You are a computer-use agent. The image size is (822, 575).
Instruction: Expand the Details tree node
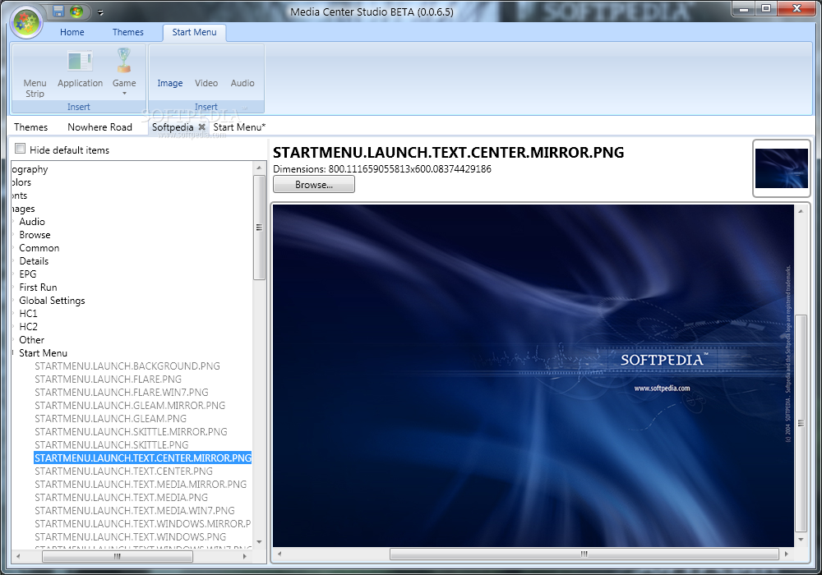[14, 260]
